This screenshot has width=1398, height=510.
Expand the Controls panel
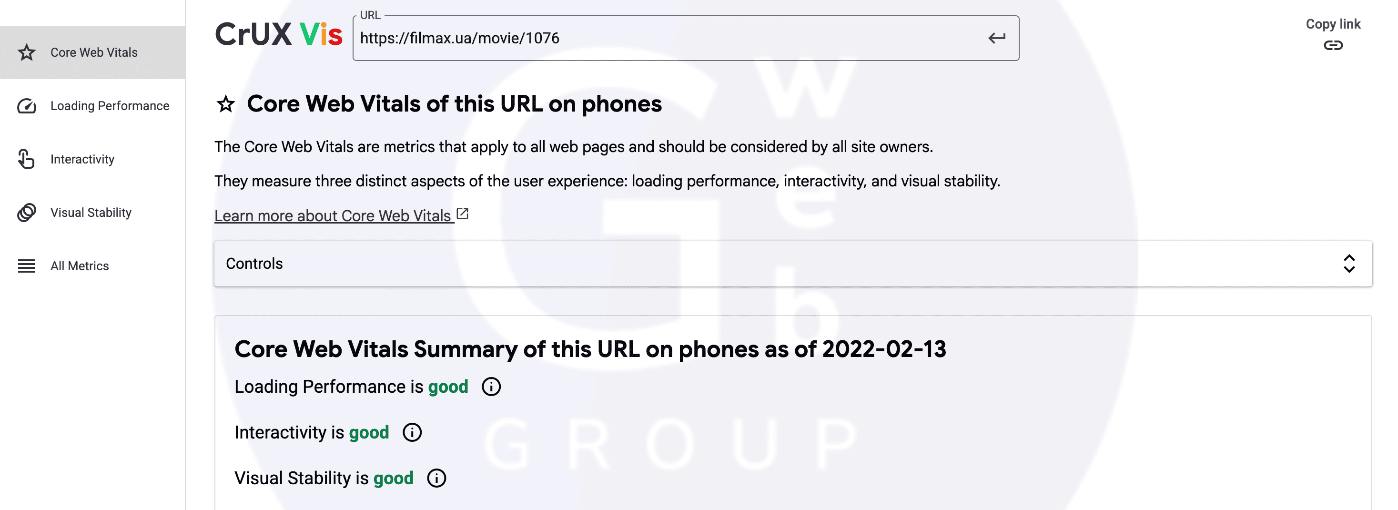[792, 264]
